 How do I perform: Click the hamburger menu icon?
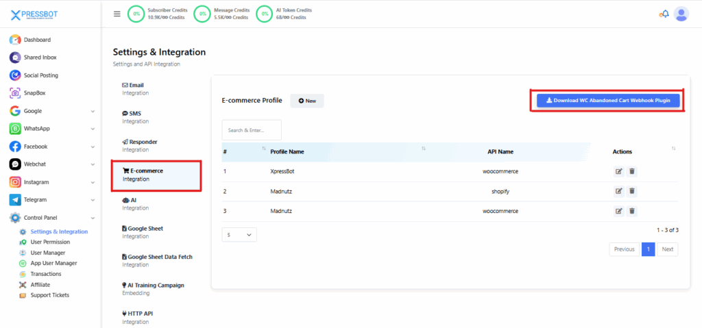(117, 14)
